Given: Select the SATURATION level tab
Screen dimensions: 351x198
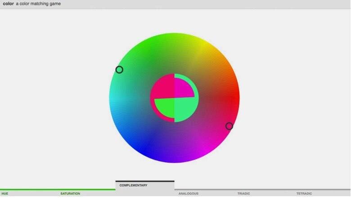Looking at the screenshot, I should 70,194.
